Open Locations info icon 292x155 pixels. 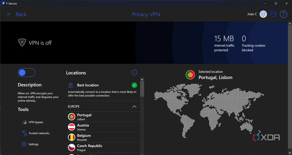134,73
